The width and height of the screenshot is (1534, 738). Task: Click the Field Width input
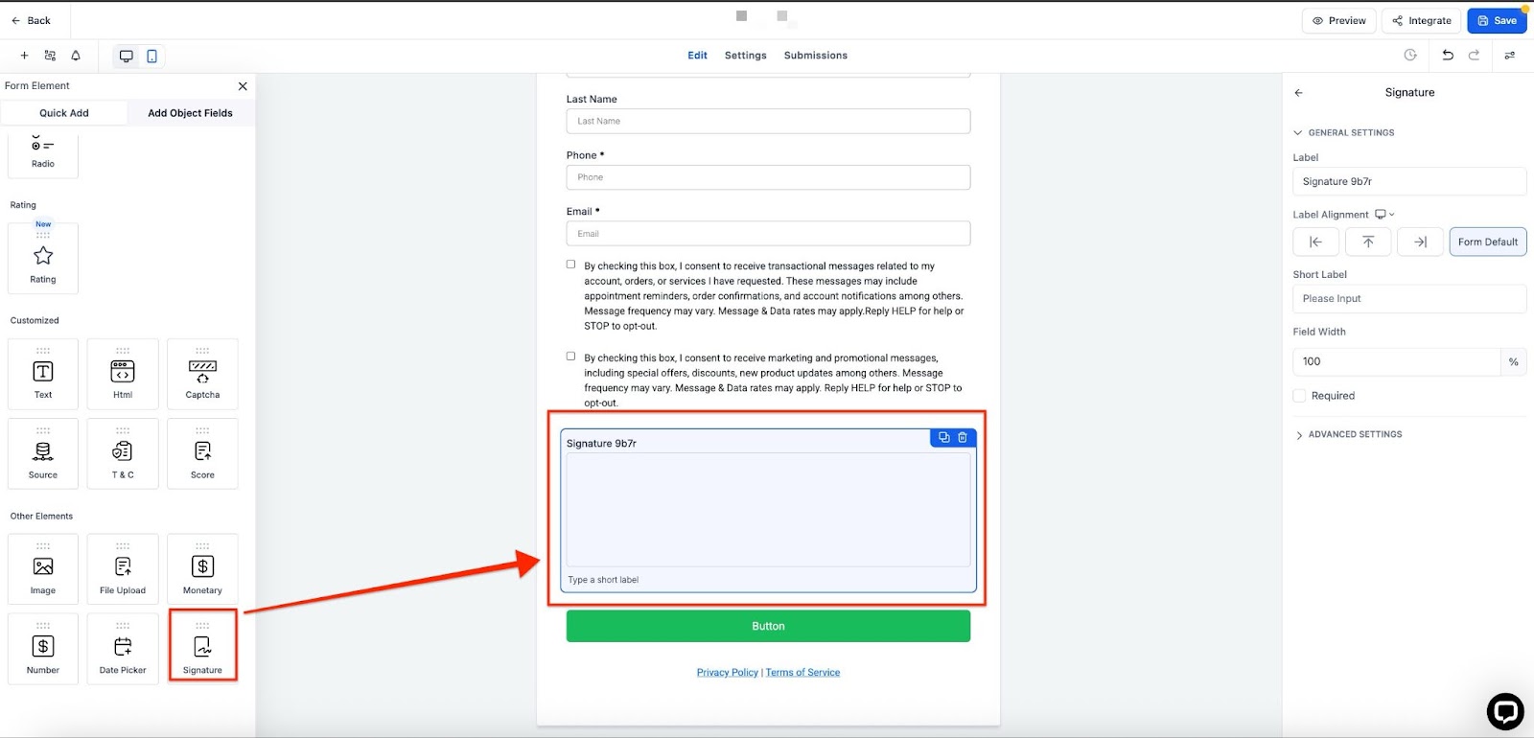click(x=1397, y=361)
